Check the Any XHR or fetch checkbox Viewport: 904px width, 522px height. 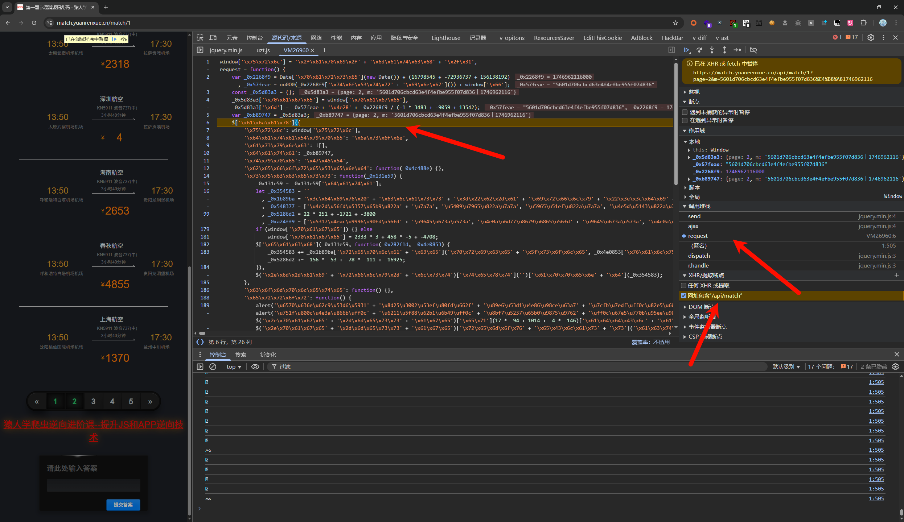point(684,286)
